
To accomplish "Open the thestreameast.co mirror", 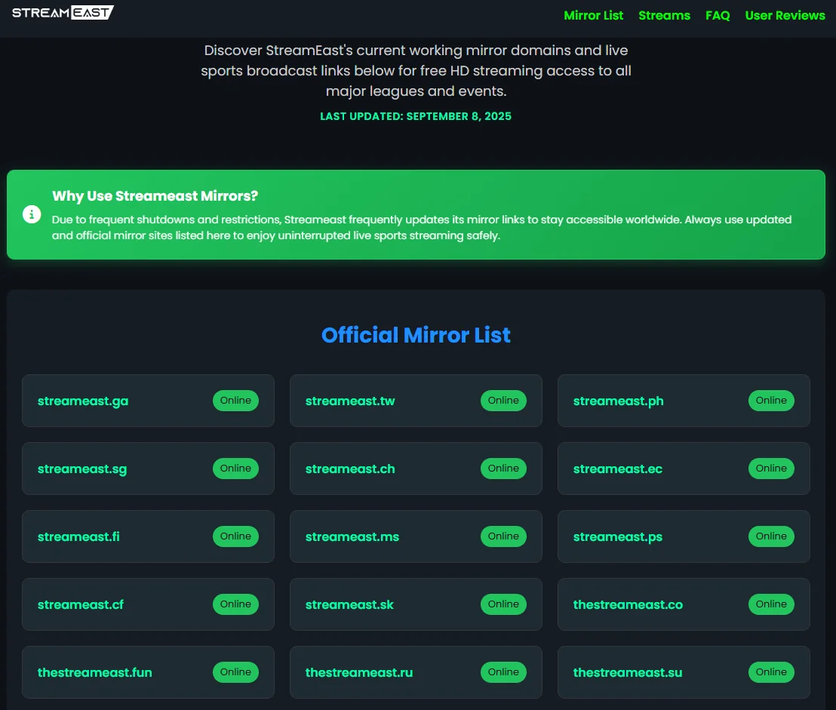I will [628, 604].
